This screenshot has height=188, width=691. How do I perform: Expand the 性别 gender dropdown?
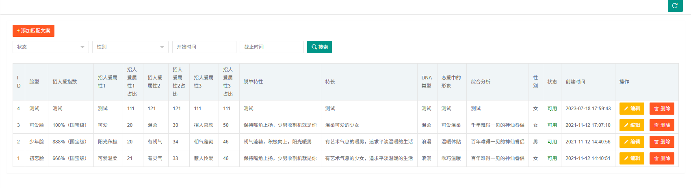pyautogui.click(x=130, y=47)
